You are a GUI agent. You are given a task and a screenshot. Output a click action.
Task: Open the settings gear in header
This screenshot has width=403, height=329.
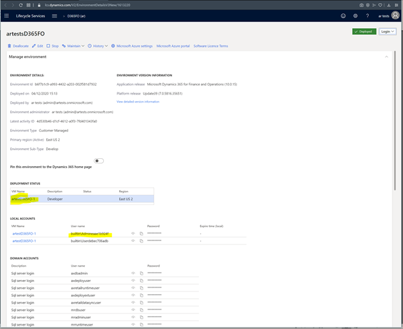355,15
